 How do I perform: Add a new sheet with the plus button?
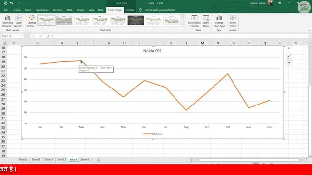tap(98, 160)
